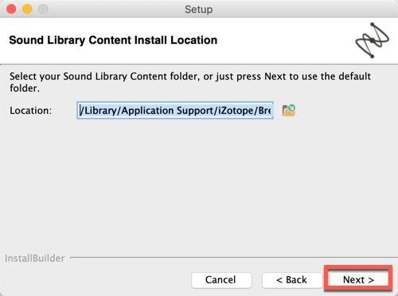The height and width of the screenshot is (296, 398).
Task: Click the Location: label
Action: point(31,111)
